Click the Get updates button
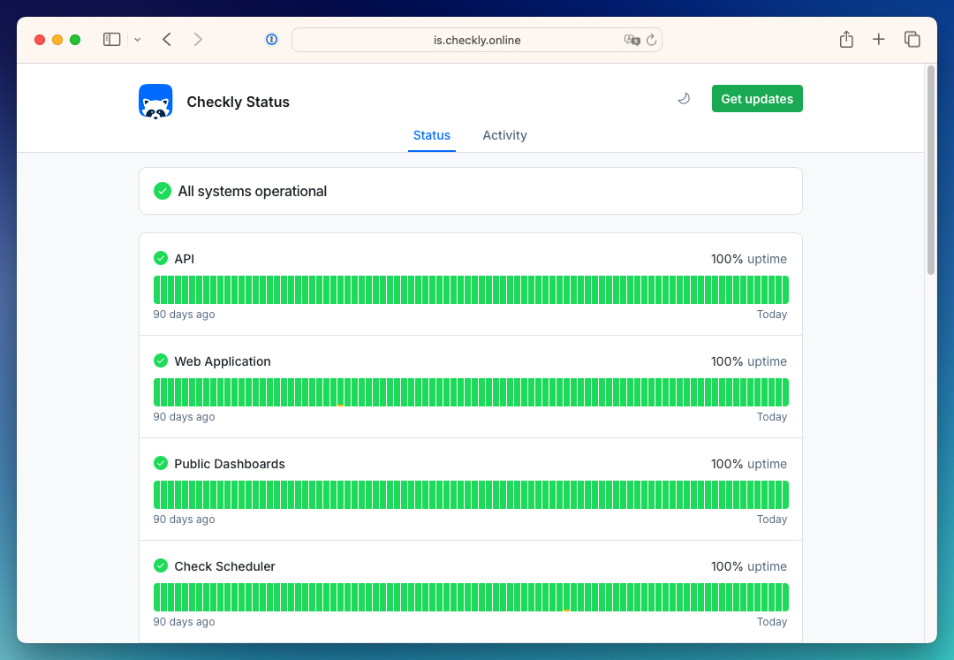Screen dimensions: 954x660 click(757, 99)
